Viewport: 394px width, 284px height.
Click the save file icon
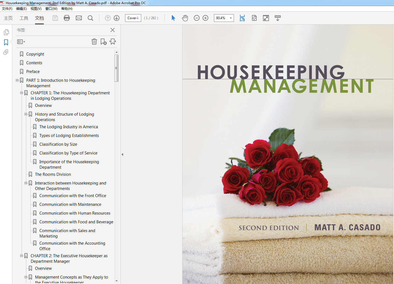pyautogui.click(x=55, y=18)
